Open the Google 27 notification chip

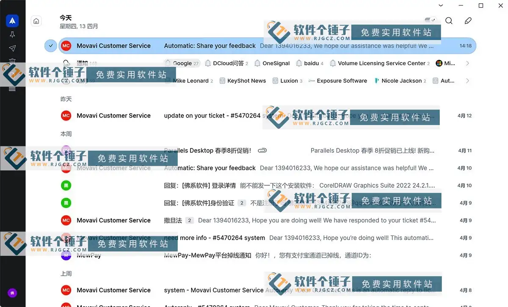click(182, 63)
